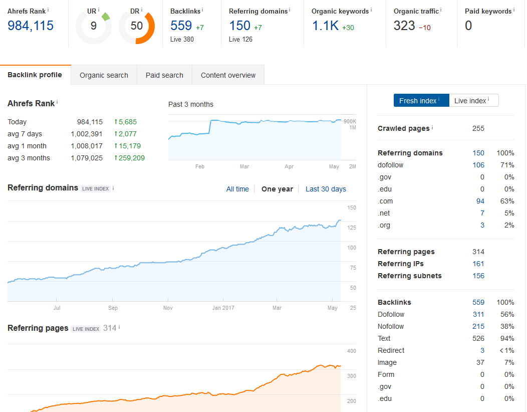Click the 3 count in the .org row

pos(482,226)
